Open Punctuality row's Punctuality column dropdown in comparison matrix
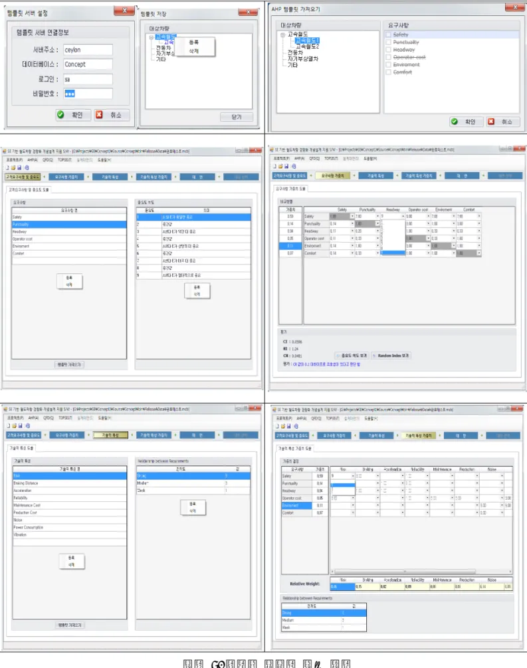527x668 pixels. point(377,223)
